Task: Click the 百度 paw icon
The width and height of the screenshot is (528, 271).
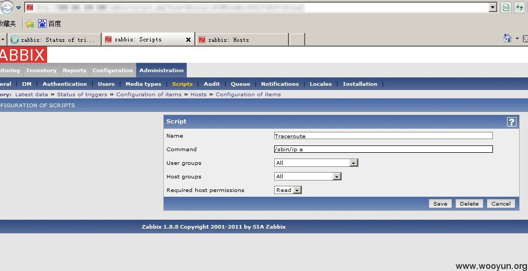Action: [x=42, y=24]
